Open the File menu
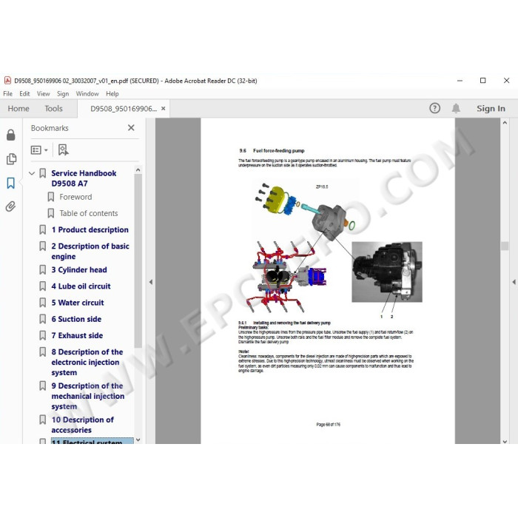 click(7, 94)
